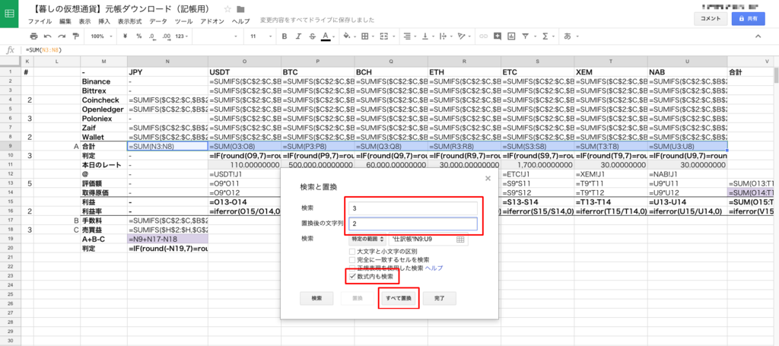Image resolution: width=779 pixels, height=346 pixels.
Task: Open the 編集 menu
Action: (x=65, y=21)
